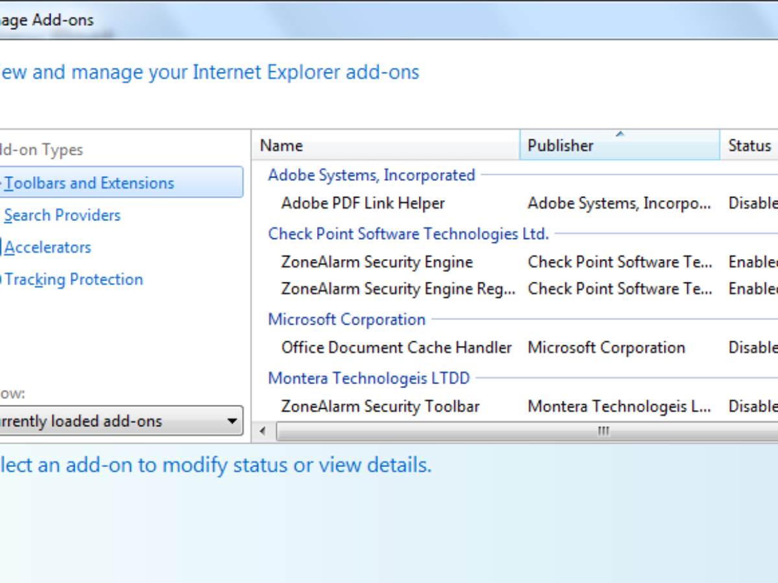This screenshot has width=778, height=583.
Task: Click the Publisher column header
Action: pyautogui.click(x=560, y=146)
